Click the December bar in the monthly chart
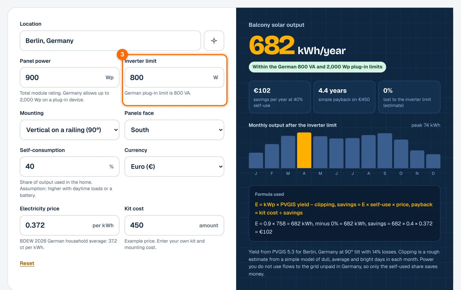461x290 pixels. 433,161
